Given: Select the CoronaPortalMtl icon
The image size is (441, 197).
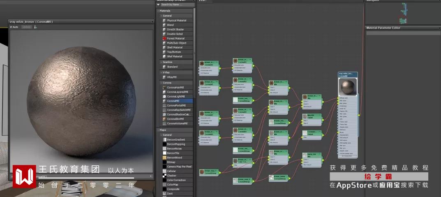Looking at the screenshot, I should 164,106.
